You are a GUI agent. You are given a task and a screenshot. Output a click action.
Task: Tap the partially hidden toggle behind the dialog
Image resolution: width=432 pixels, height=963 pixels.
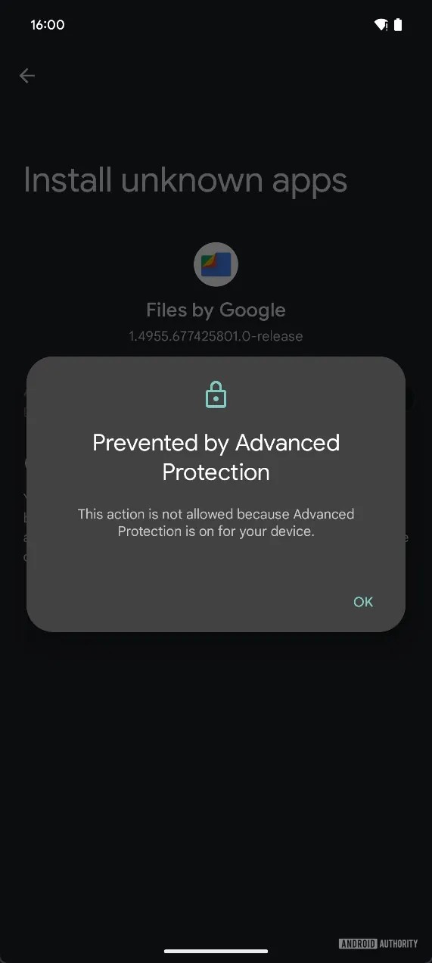410,400
